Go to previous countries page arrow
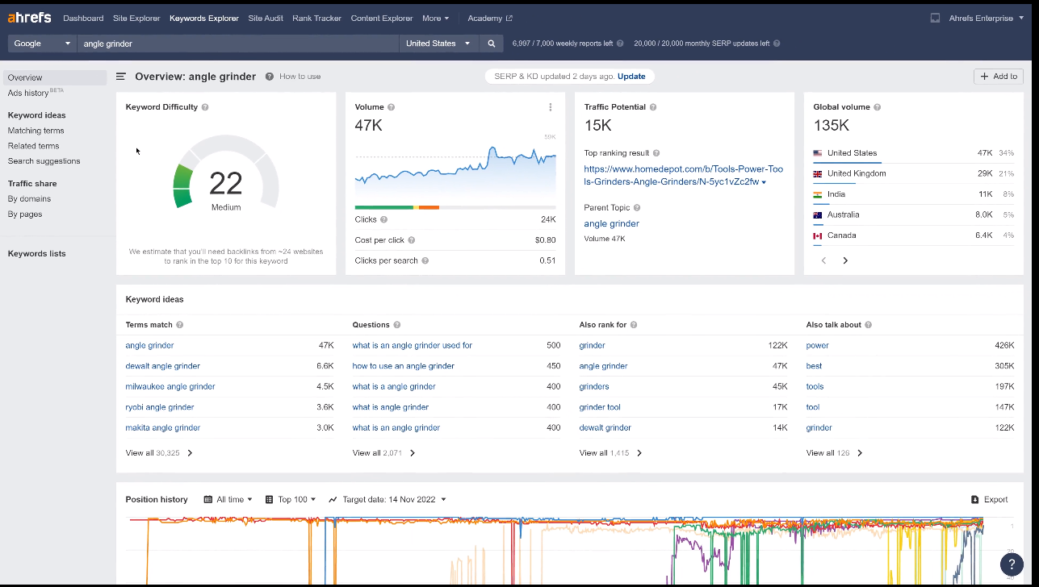 pos(823,260)
